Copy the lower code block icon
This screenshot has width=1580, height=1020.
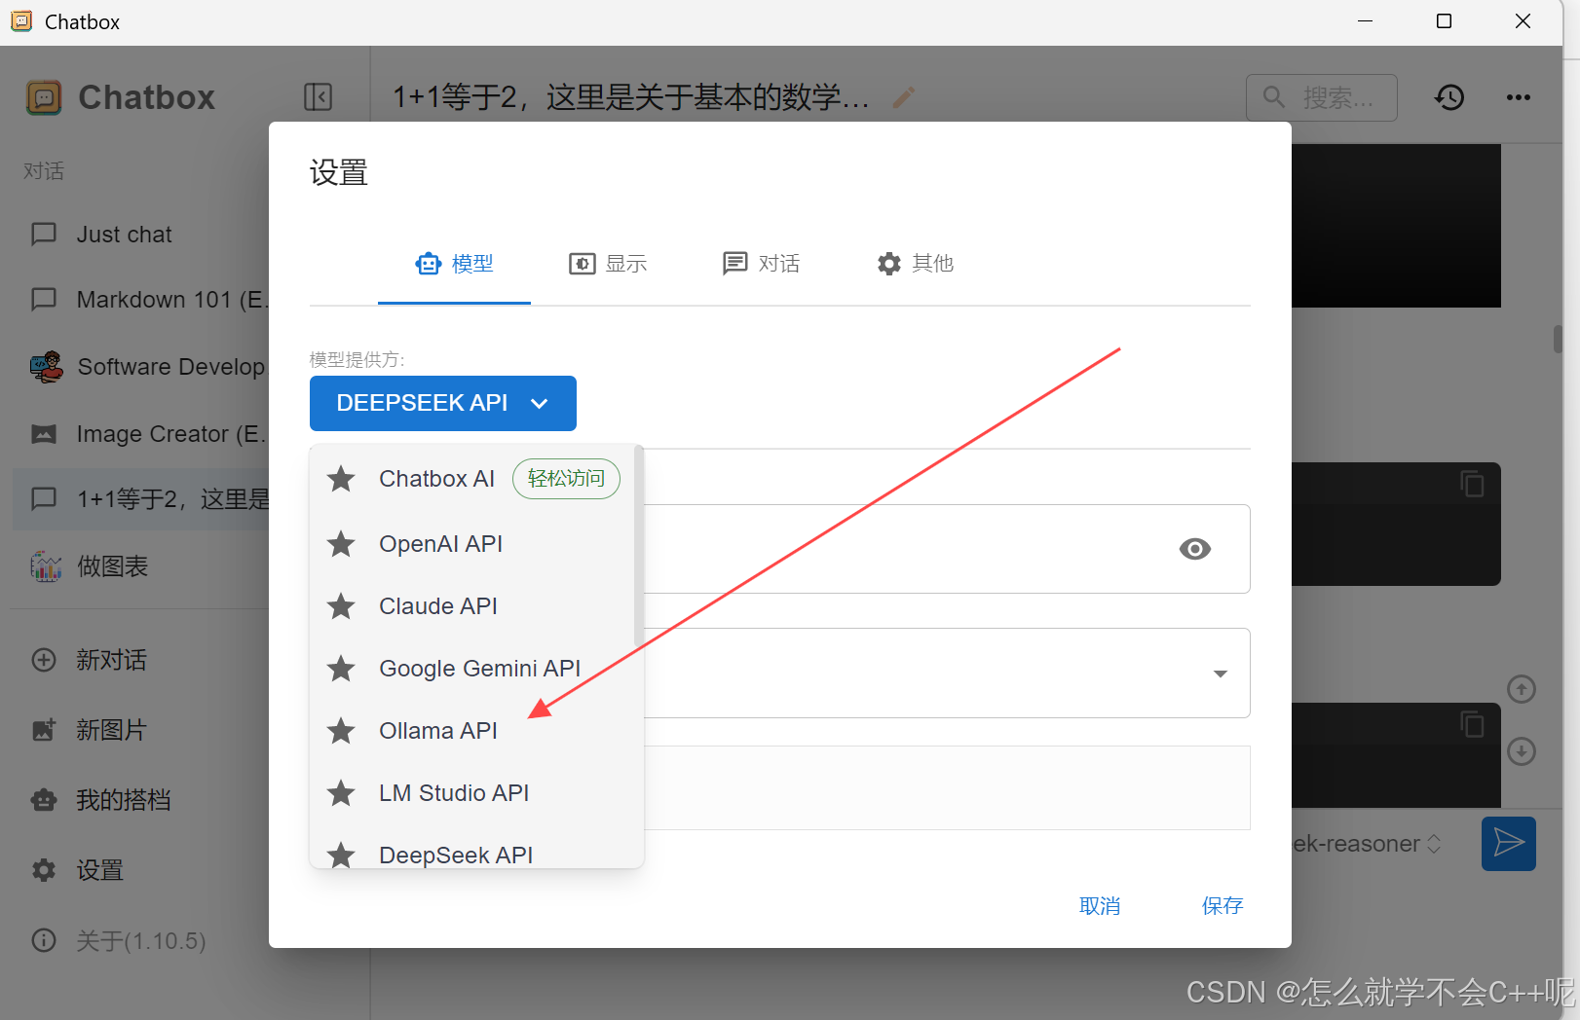[x=1472, y=723]
